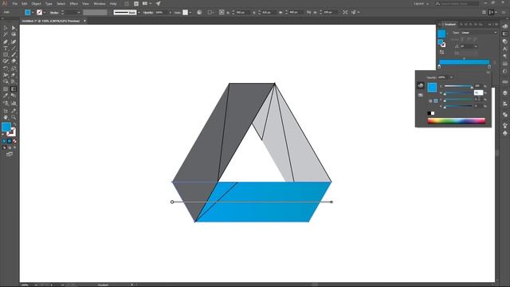This screenshot has height=287, width=510.
Task: Select the Eraser tool
Action: (x=14, y=61)
